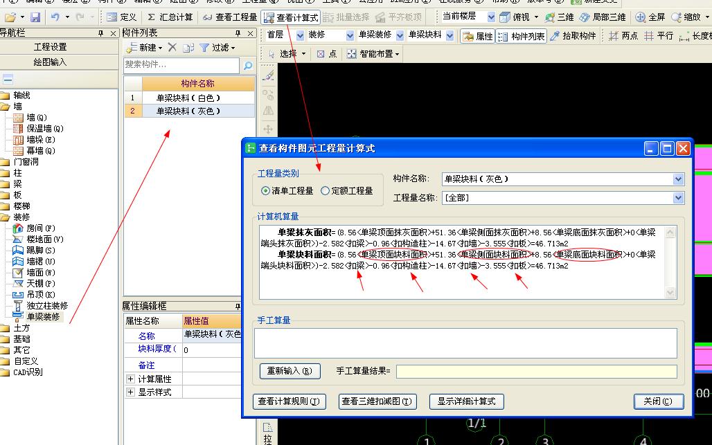The image size is (712, 445).
Task: Open the 绘图输入 tab in the navigation bar
Action: point(50,62)
